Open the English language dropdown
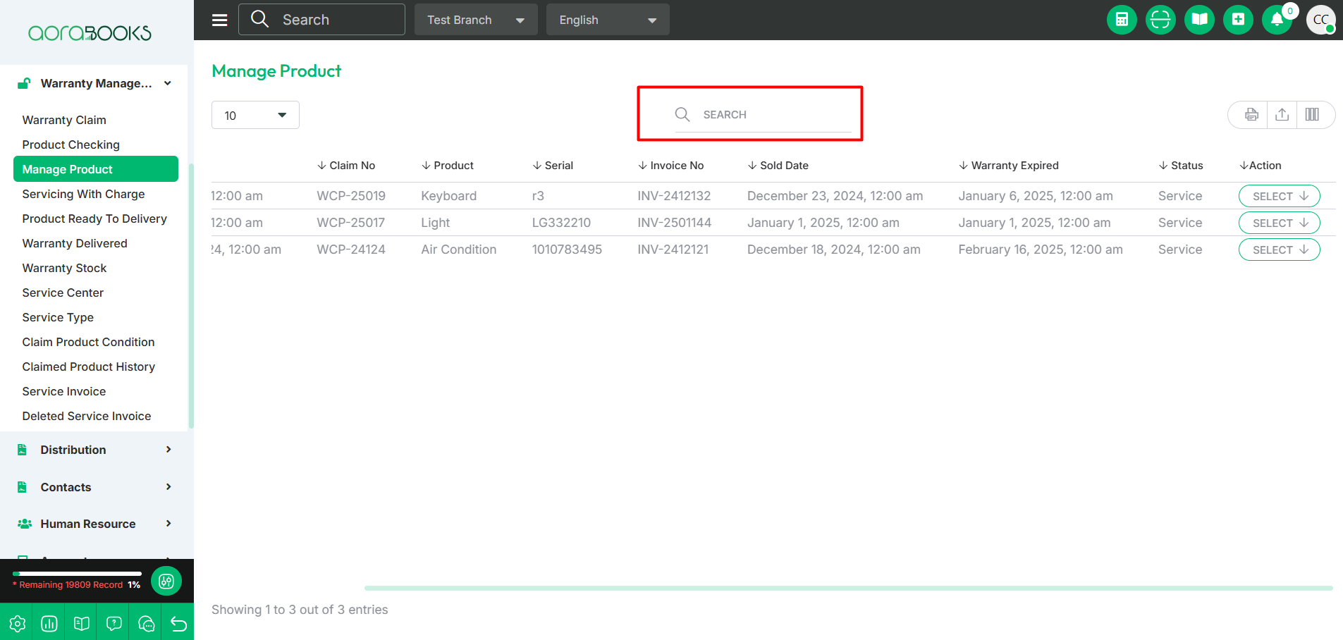Viewport: 1343px width, 640px height. [x=608, y=20]
